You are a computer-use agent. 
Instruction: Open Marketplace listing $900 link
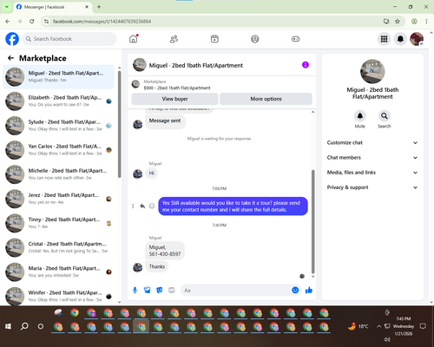[177, 88]
